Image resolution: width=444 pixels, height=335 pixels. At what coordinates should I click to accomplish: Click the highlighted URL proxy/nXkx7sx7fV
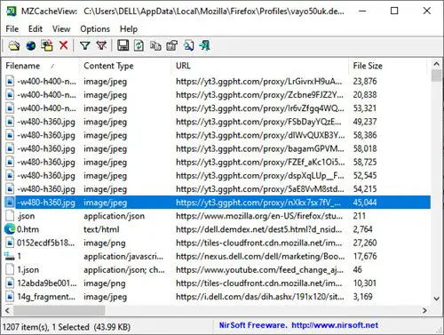pos(258,203)
